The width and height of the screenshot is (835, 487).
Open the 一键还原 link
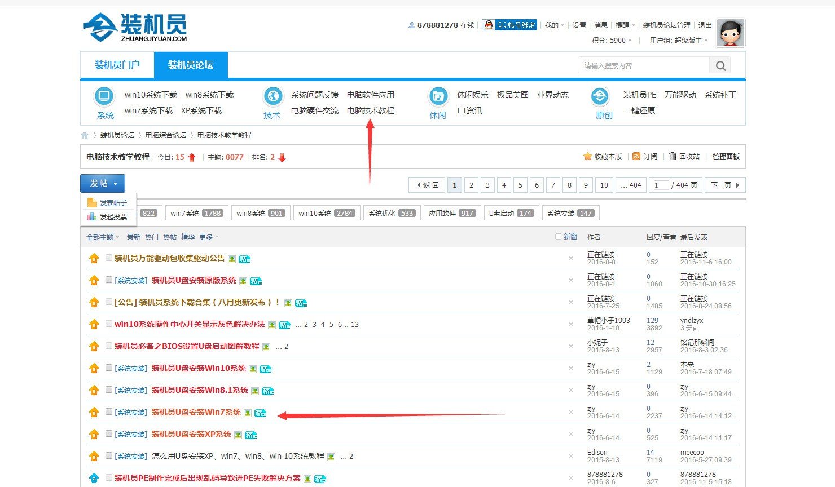639,110
